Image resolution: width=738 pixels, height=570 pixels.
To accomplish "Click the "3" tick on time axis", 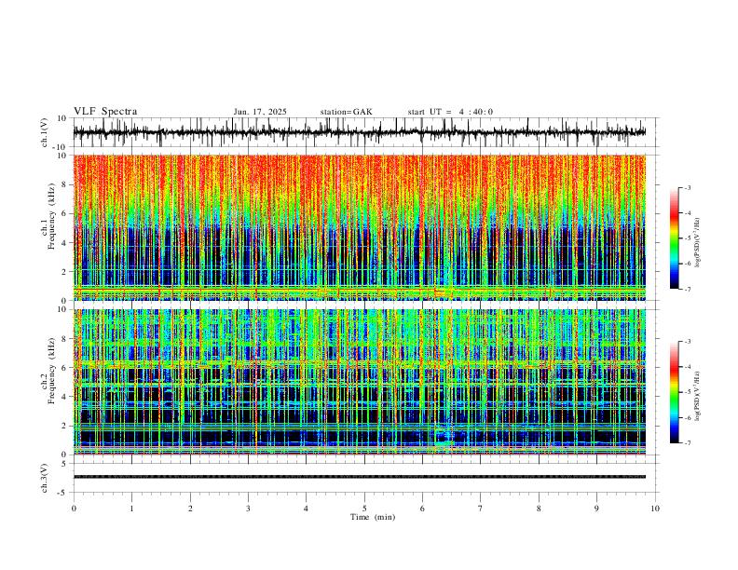I will (x=248, y=509).
